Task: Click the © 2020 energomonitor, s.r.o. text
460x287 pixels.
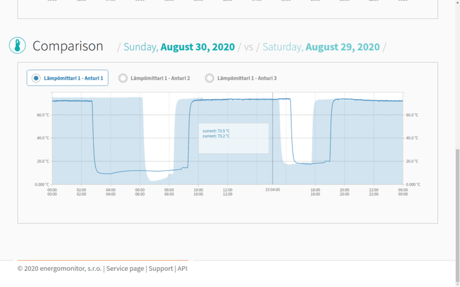Action: [59, 269]
